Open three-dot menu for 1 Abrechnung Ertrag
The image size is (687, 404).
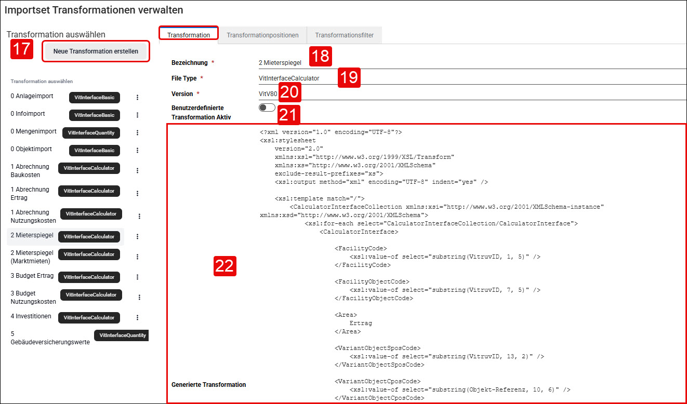tap(137, 193)
